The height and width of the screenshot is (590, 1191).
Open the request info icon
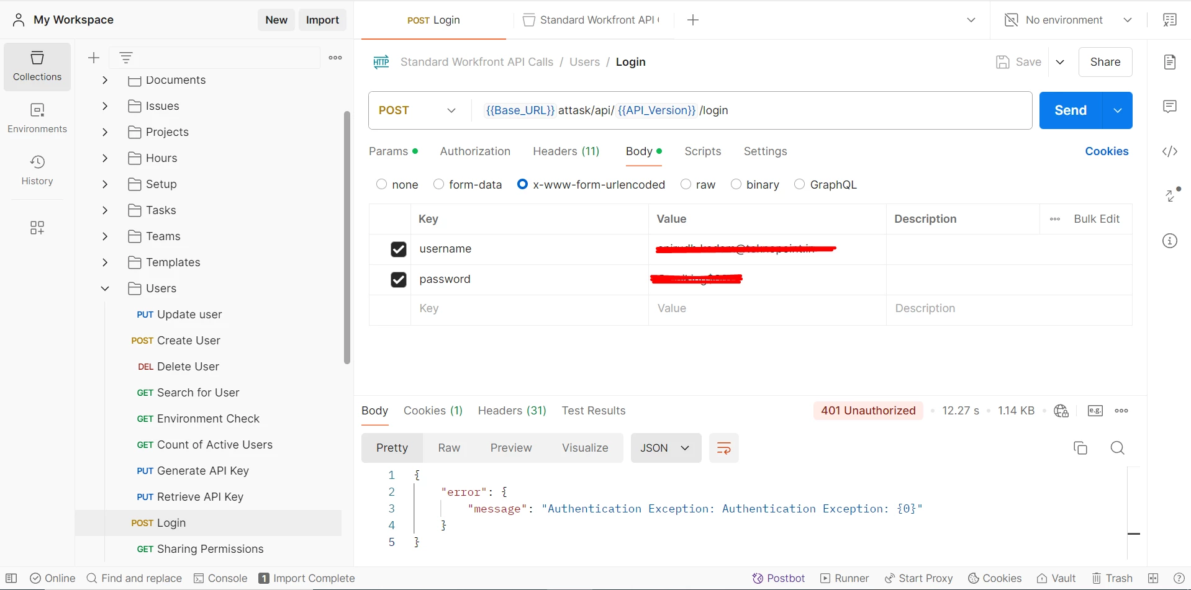point(1170,241)
